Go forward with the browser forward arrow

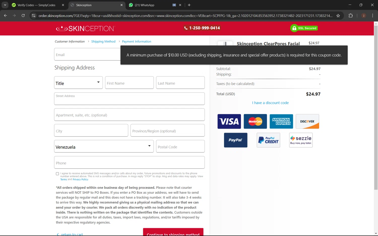coord(14,16)
